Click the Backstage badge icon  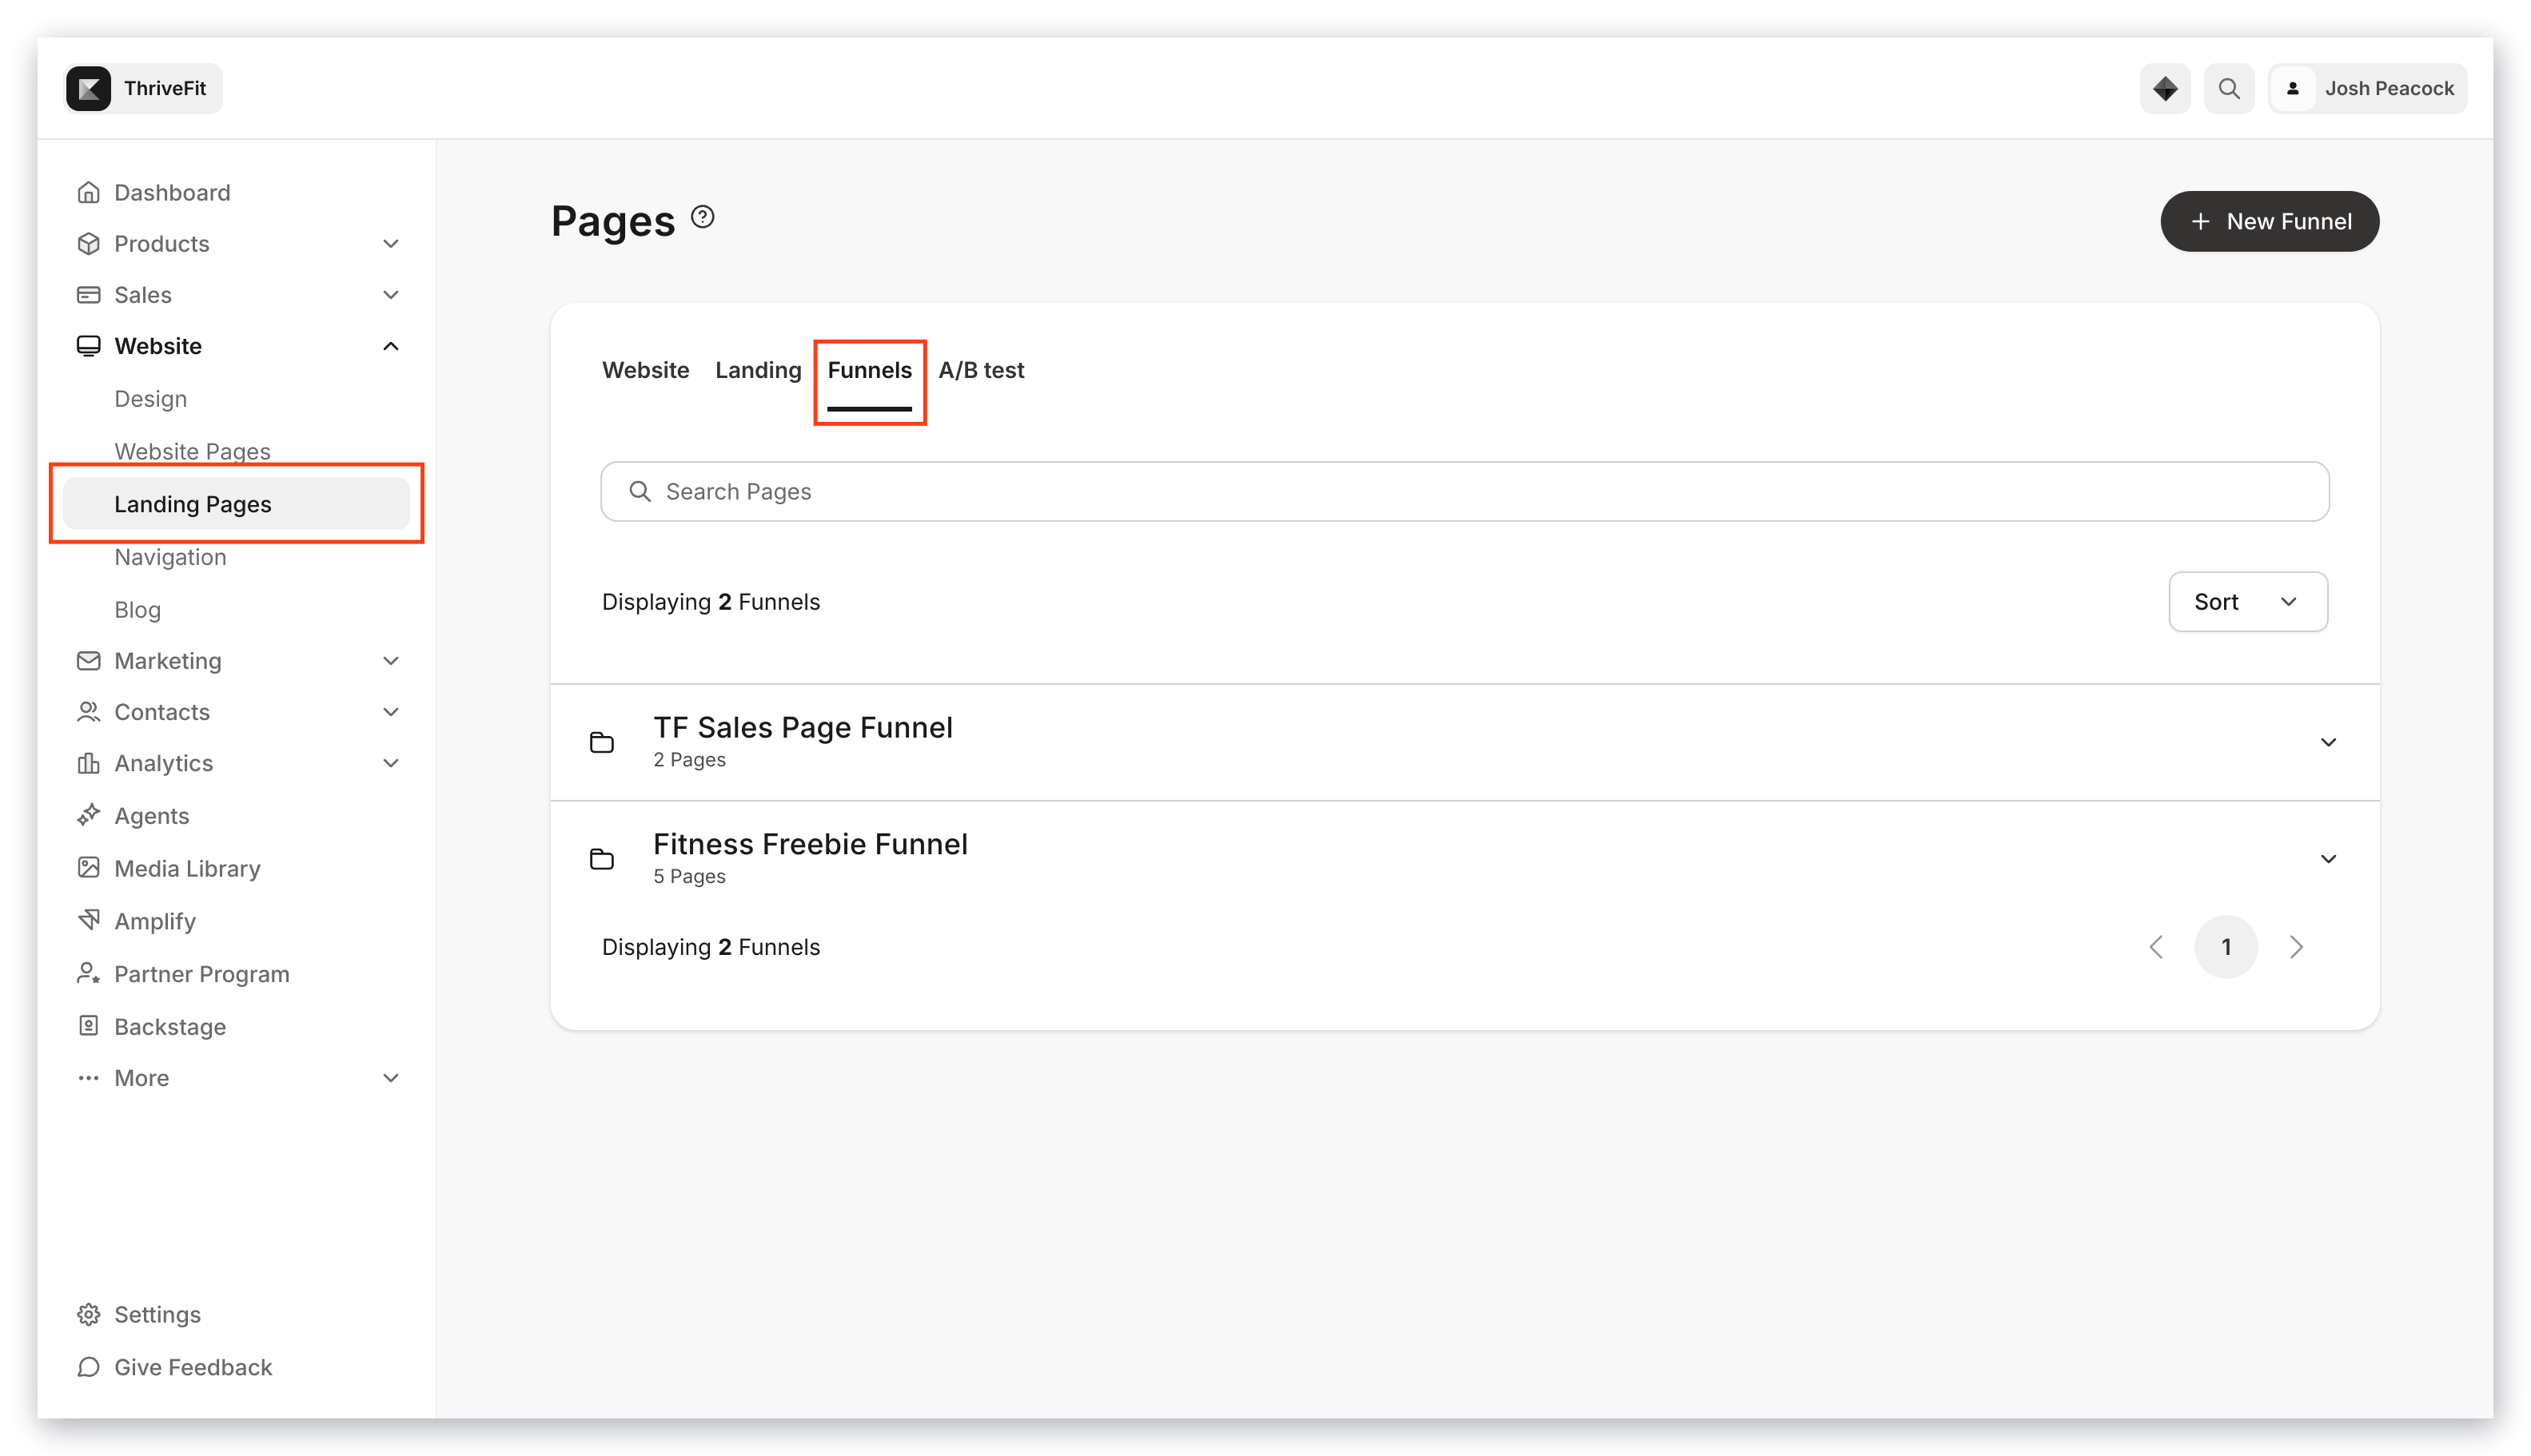coord(88,1025)
